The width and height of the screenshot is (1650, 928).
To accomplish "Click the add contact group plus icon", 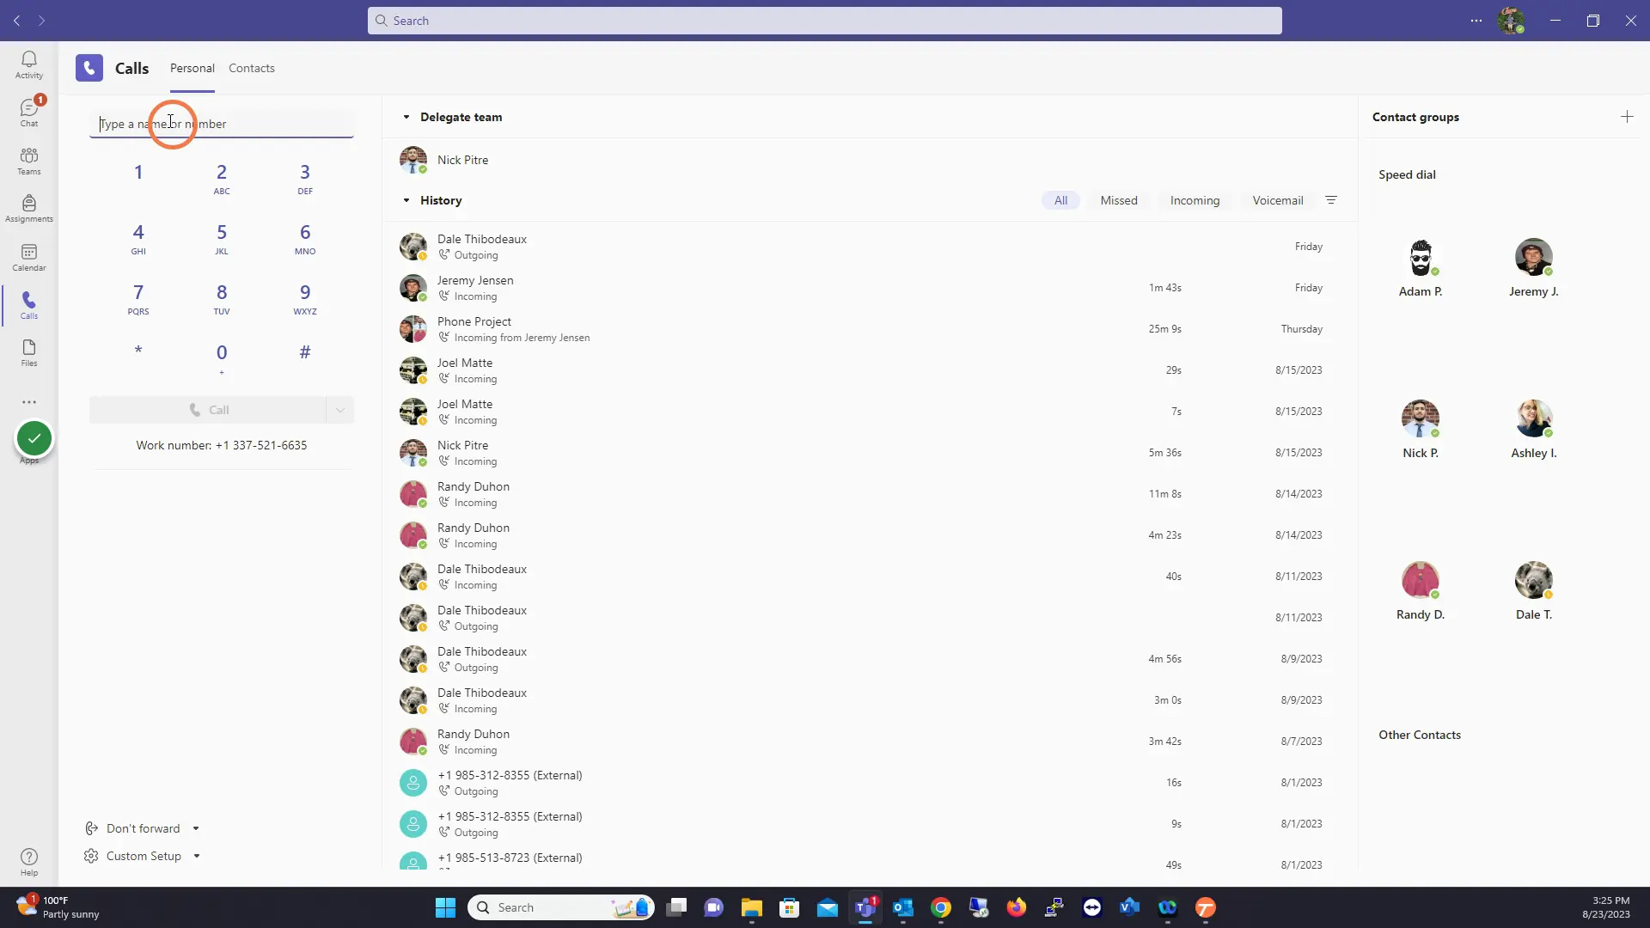I will click(1627, 117).
